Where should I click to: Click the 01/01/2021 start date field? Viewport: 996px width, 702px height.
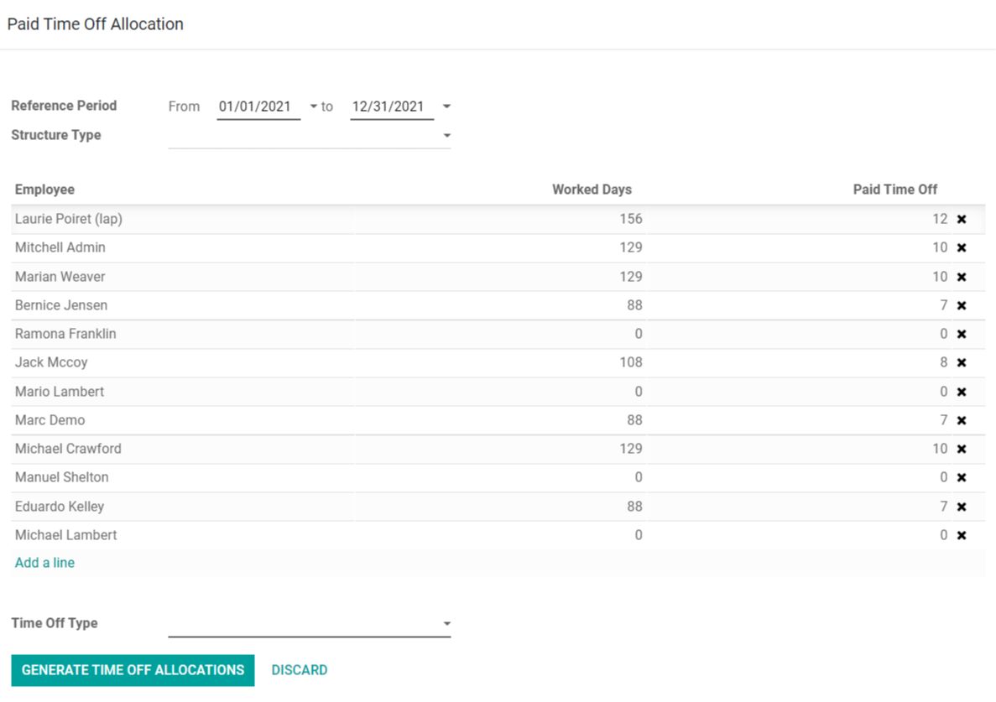point(258,107)
